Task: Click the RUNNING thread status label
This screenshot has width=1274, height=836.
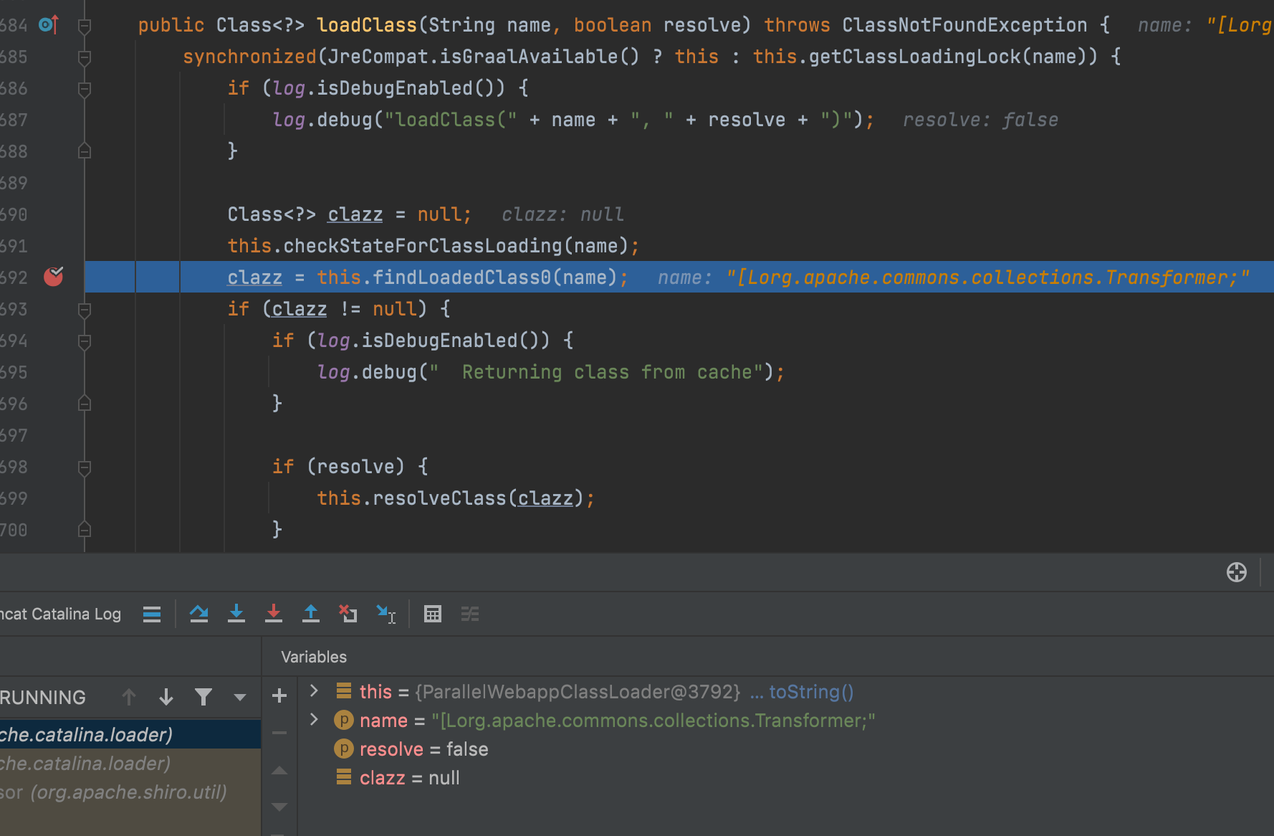Action: point(43,697)
